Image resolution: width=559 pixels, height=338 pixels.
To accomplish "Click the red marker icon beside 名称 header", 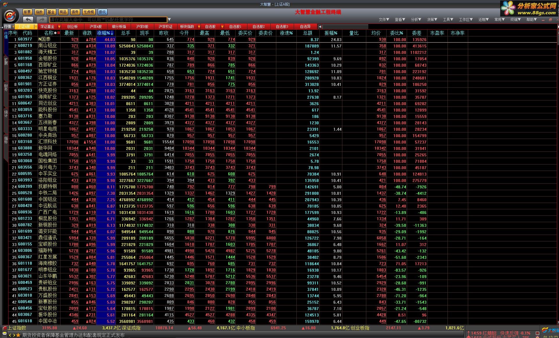I will coord(59,33).
